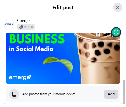Click the Emerge page profile avatar

(9, 24)
